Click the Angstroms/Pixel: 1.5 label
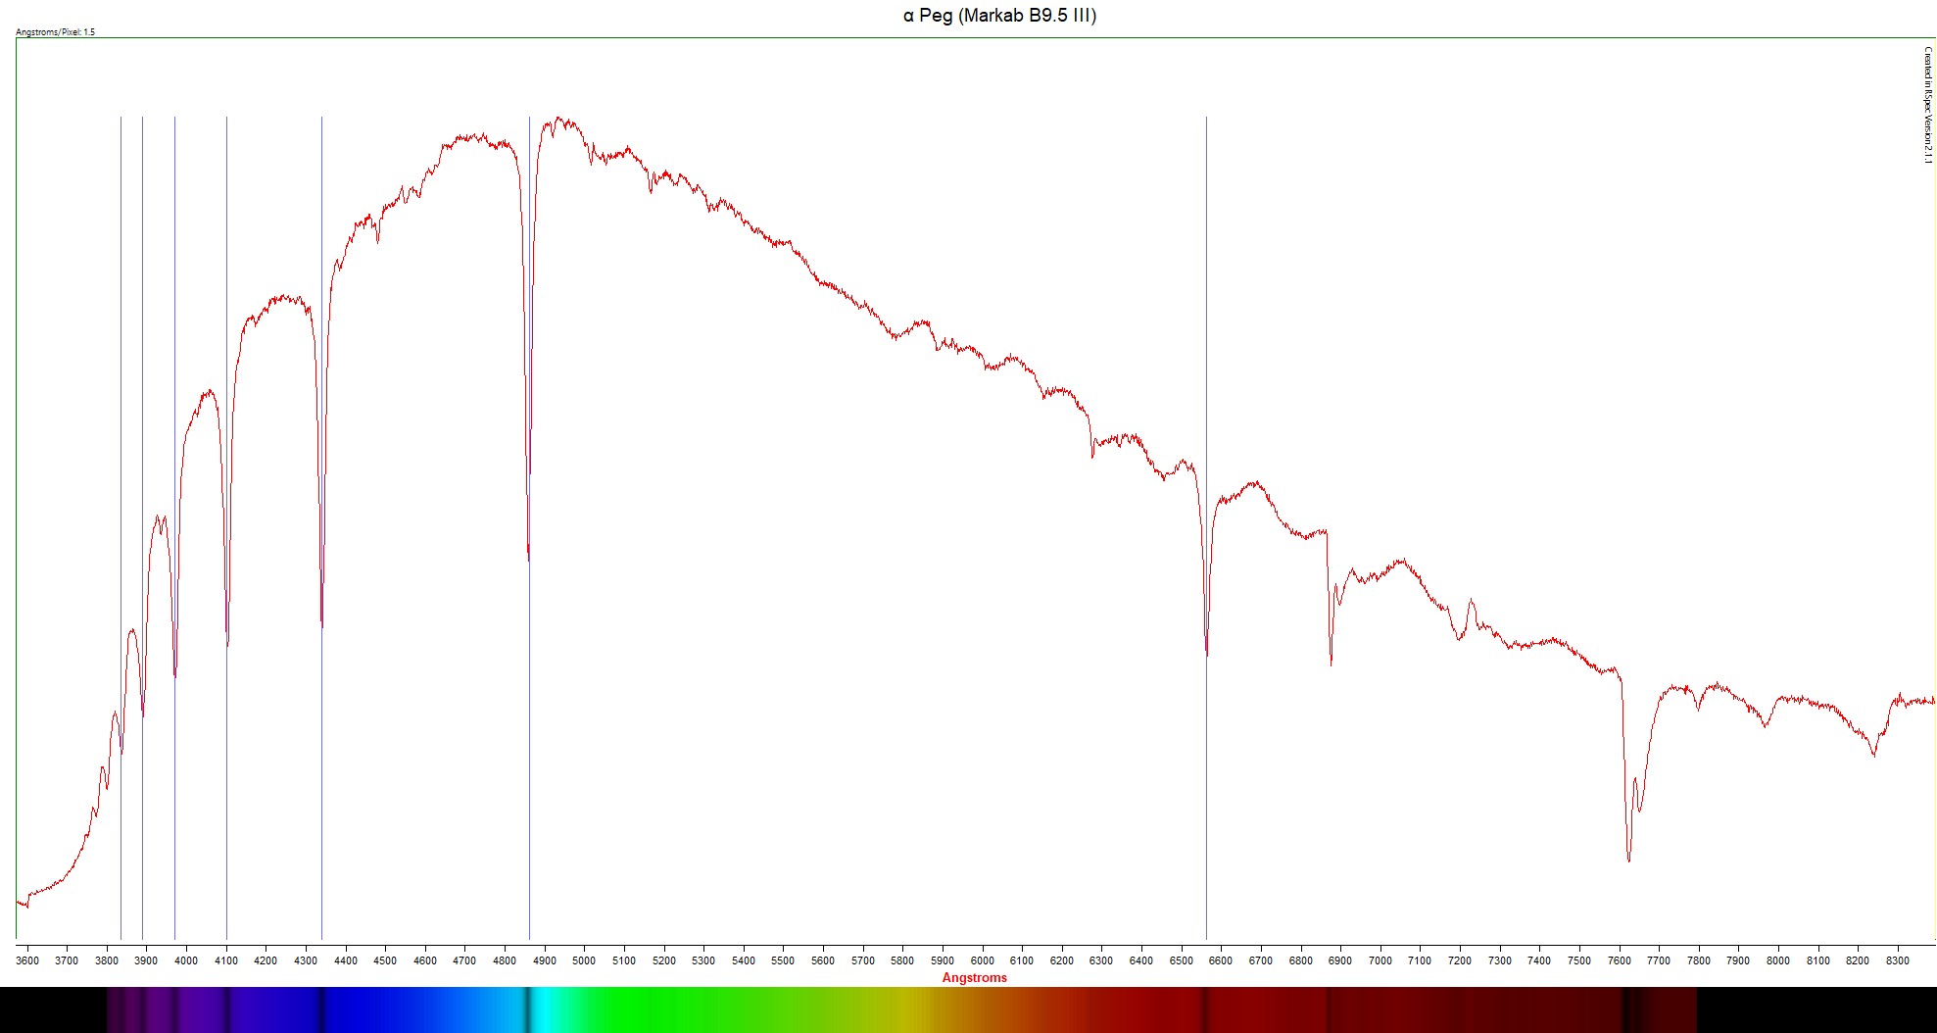The image size is (1937, 1033). (x=56, y=32)
